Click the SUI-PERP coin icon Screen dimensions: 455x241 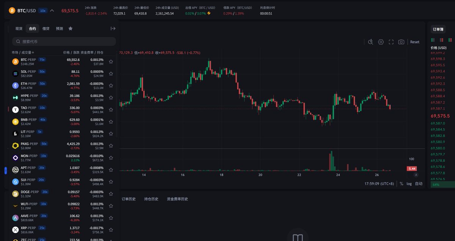click(x=16, y=182)
